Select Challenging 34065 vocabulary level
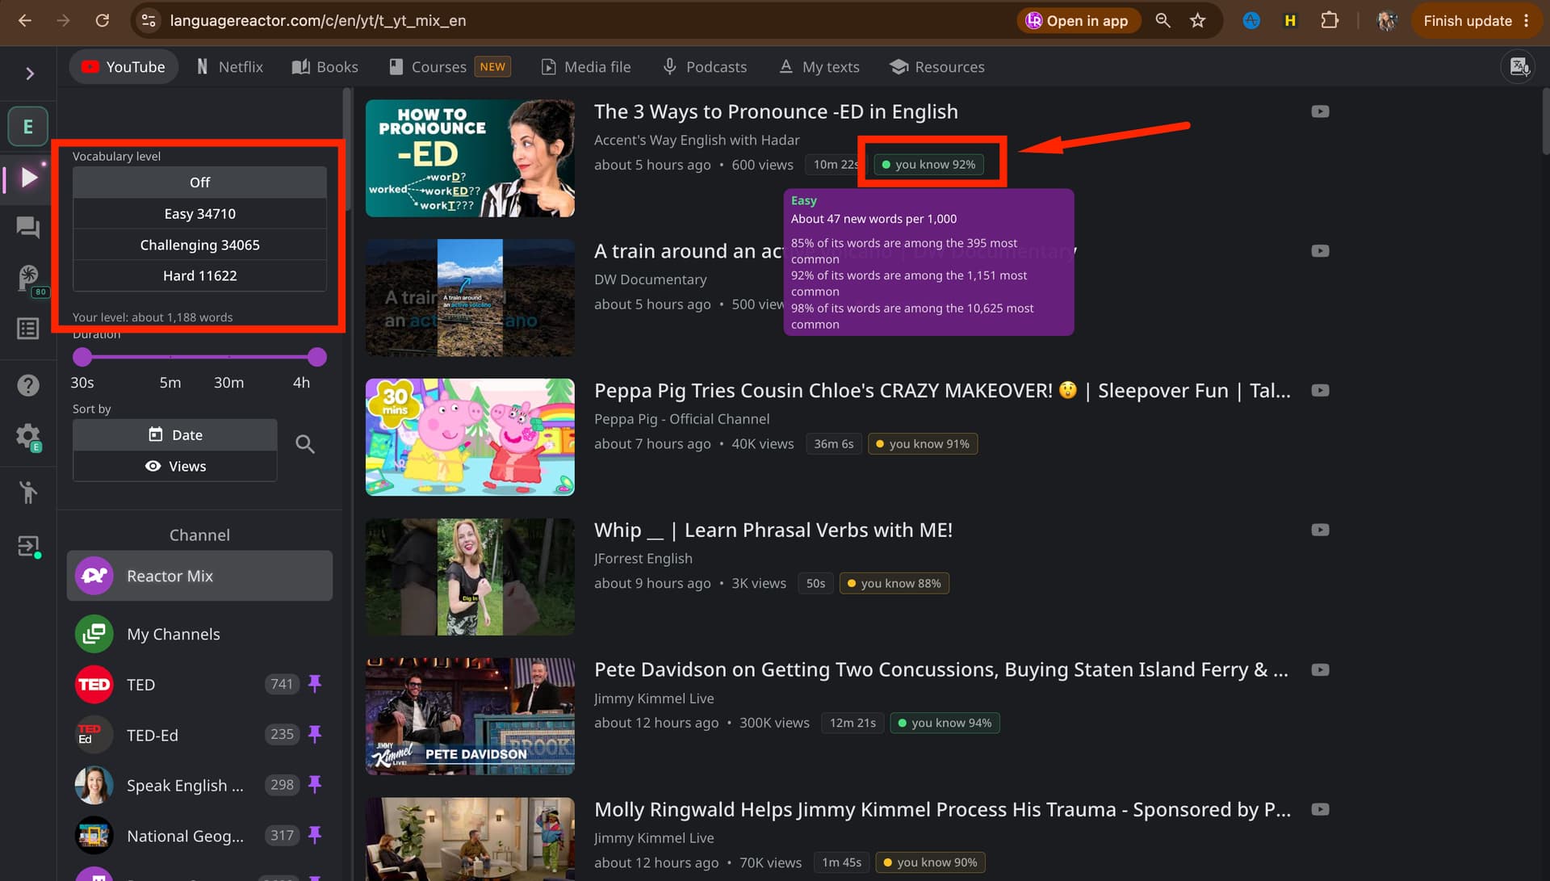 [x=199, y=245]
